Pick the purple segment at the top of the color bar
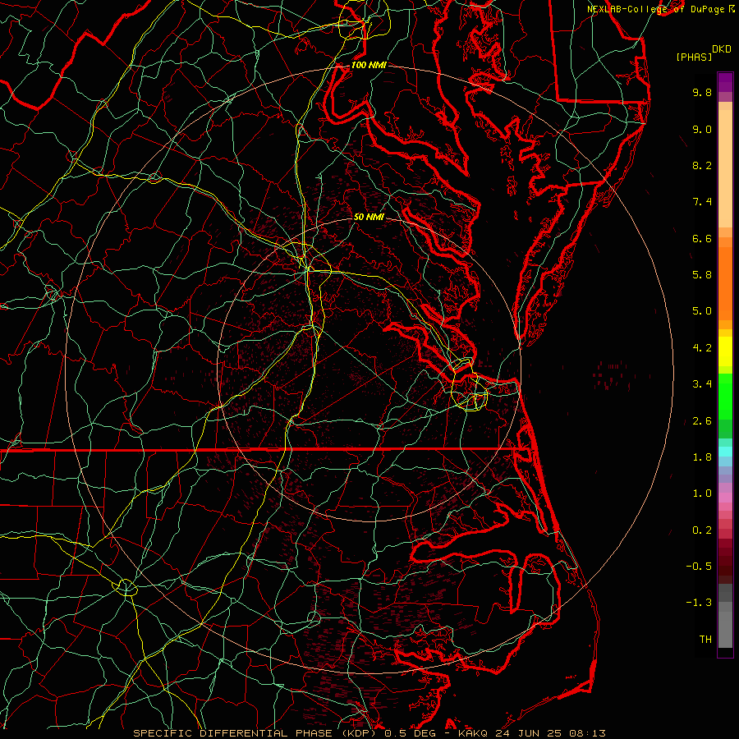Viewport: 739px width, 739px height. click(725, 82)
